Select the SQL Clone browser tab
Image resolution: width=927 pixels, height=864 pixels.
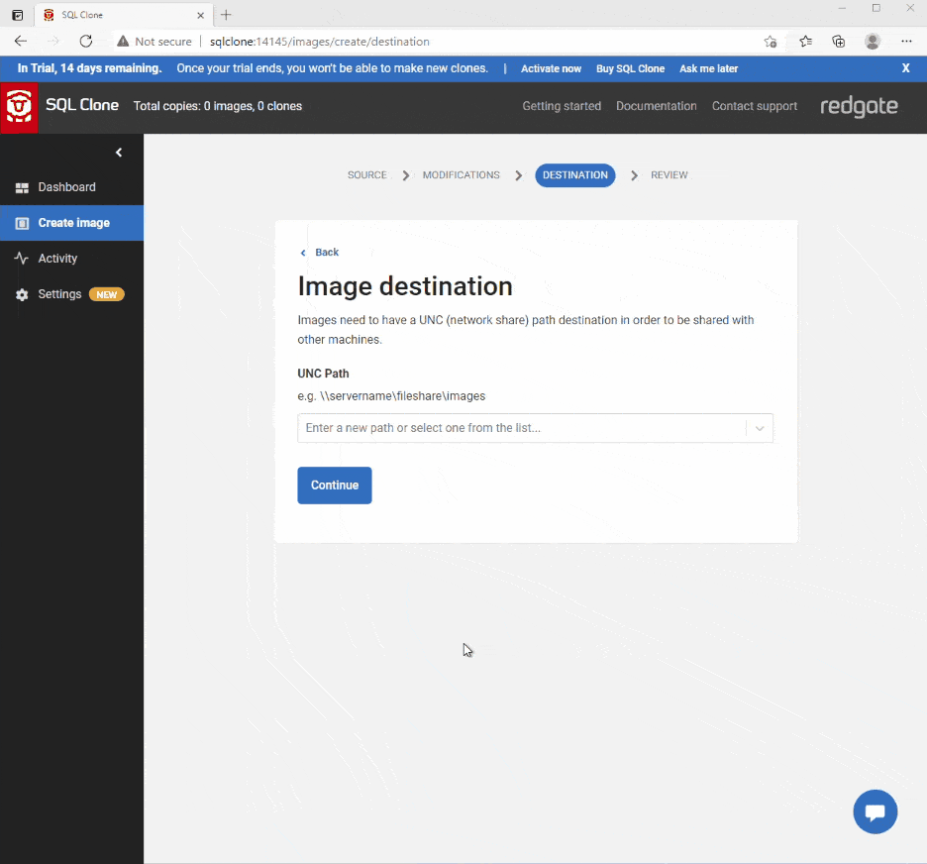coord(123,16)
